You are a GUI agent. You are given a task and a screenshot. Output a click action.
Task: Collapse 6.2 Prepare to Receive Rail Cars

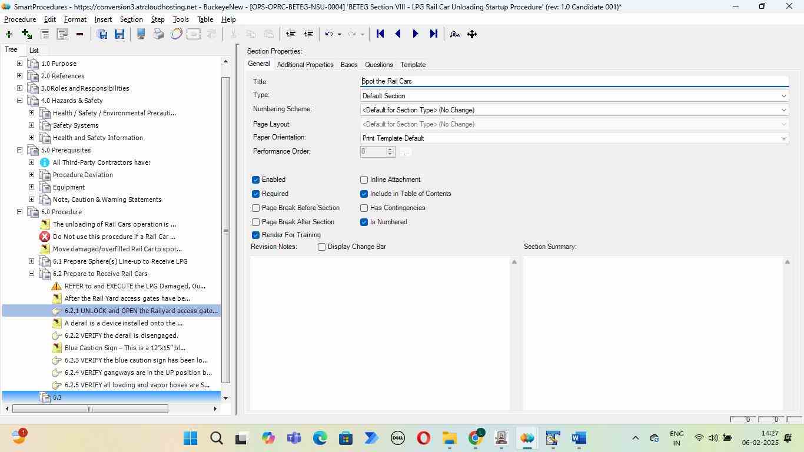tap(31, 274)
